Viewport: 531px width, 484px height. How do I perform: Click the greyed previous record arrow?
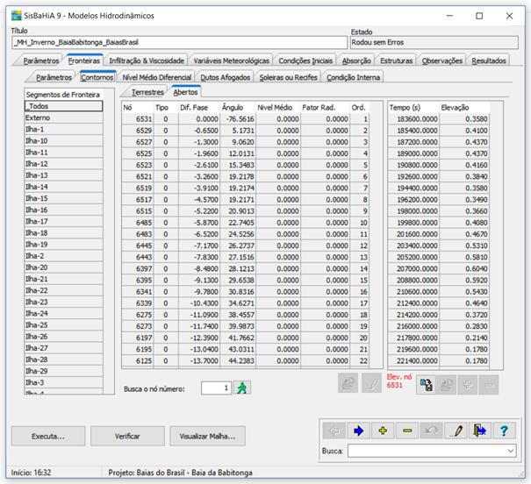tap(334, 431)
